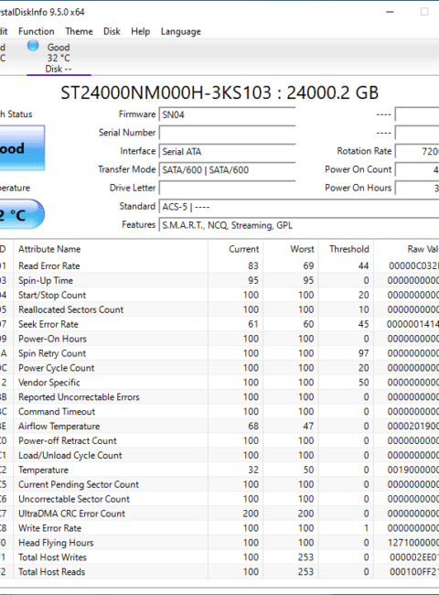Click Spin Retry Count threshold value 97
The height and width of the screenshot is (595, 439).
363,353
